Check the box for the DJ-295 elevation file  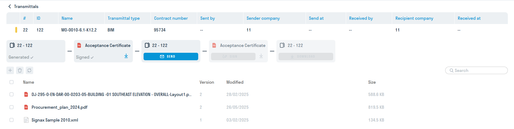click(x=12, y=94)
